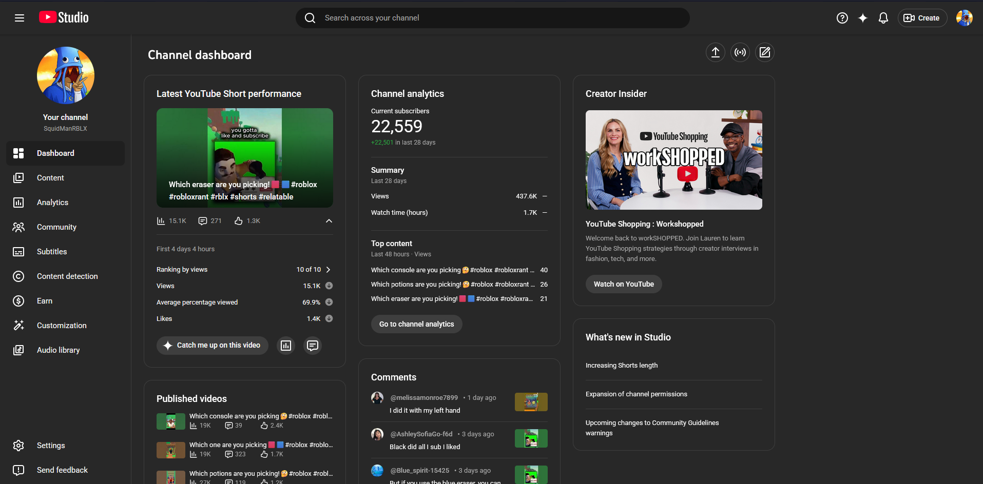Click the Create post pencil icon
This screenshot has width=983, height=484.
coord(765,52)
